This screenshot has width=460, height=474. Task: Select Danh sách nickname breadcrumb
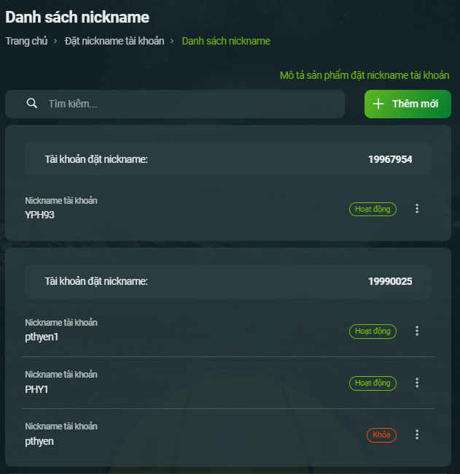(x=226, y=41)
